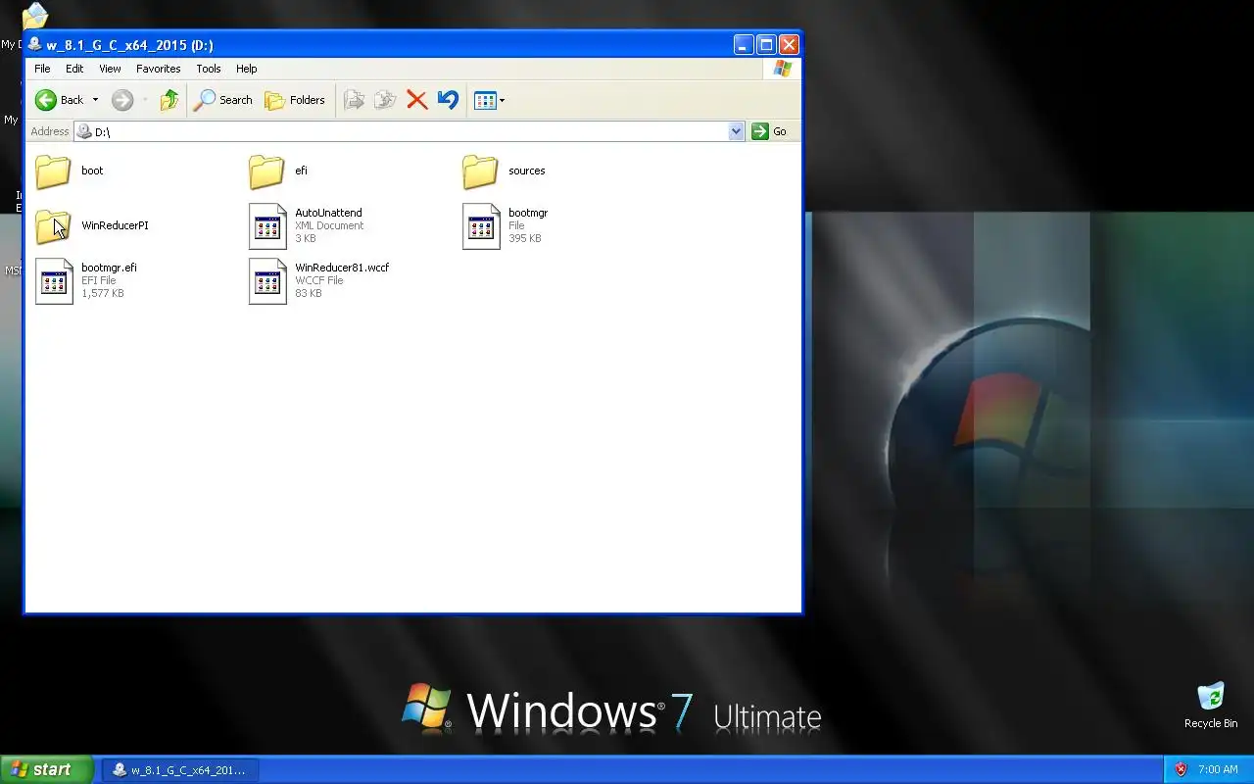Click the blue Undo toolbar icon
The width and height of the screenshot is (1254, 784).
click(448, 100)
